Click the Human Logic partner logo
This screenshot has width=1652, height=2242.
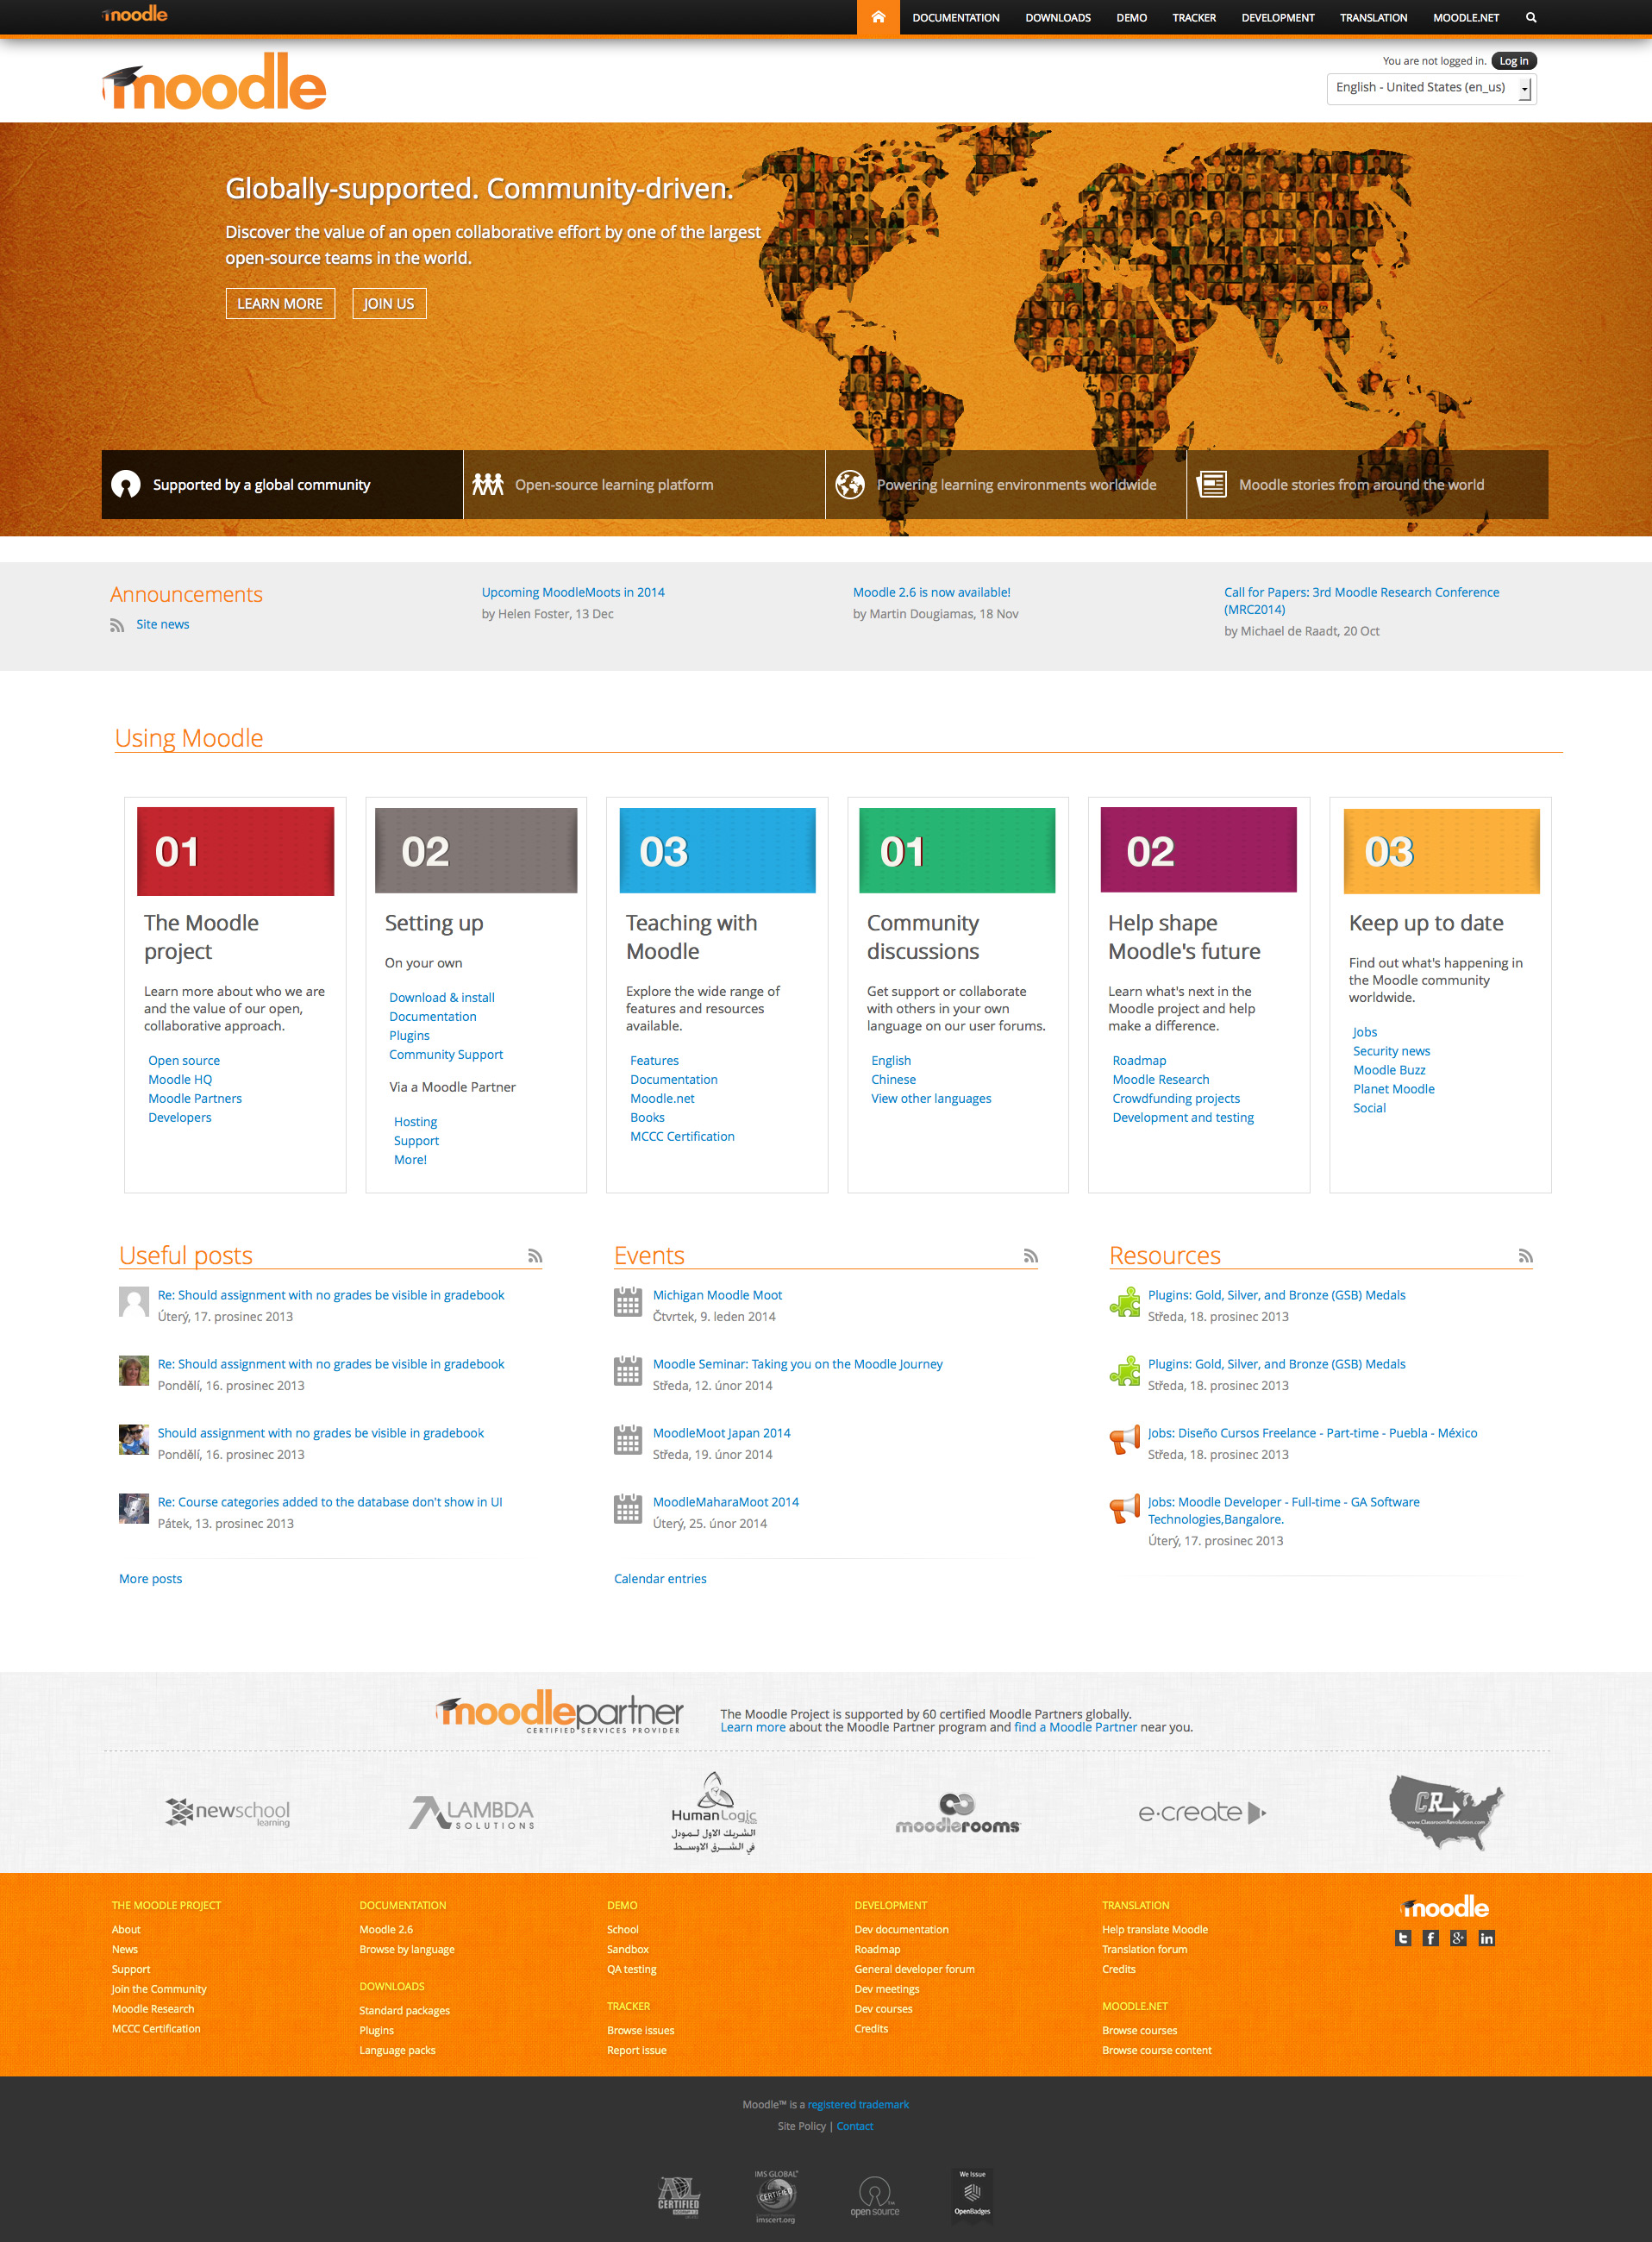[x=714, y=1812]
